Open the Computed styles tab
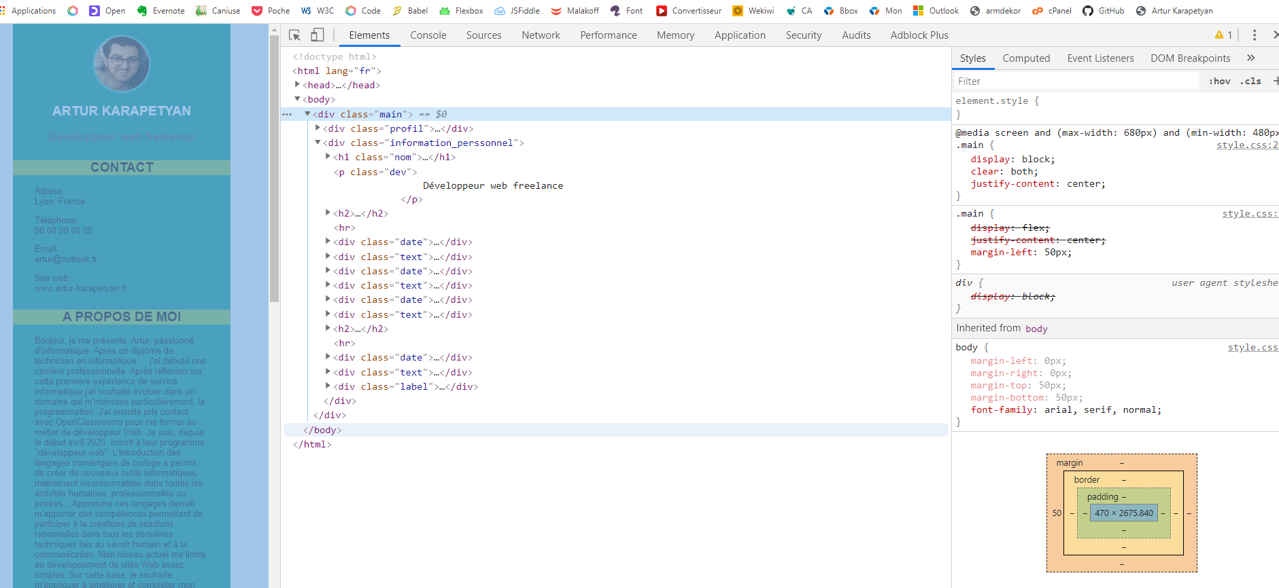The height and width of the screenshot is (588, 1279). click(x=1026, y=58)
